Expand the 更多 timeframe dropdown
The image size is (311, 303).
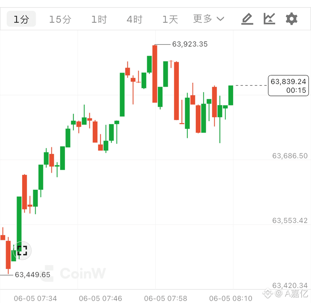click(209, 19)
